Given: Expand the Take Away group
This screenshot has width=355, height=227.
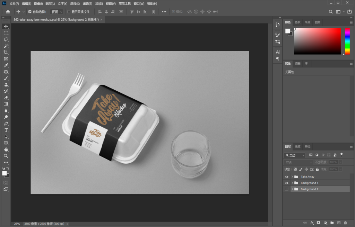Looking at the screenshot, I should (292, 177).
